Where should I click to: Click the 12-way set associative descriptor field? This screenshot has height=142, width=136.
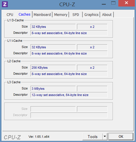point(69,95)
